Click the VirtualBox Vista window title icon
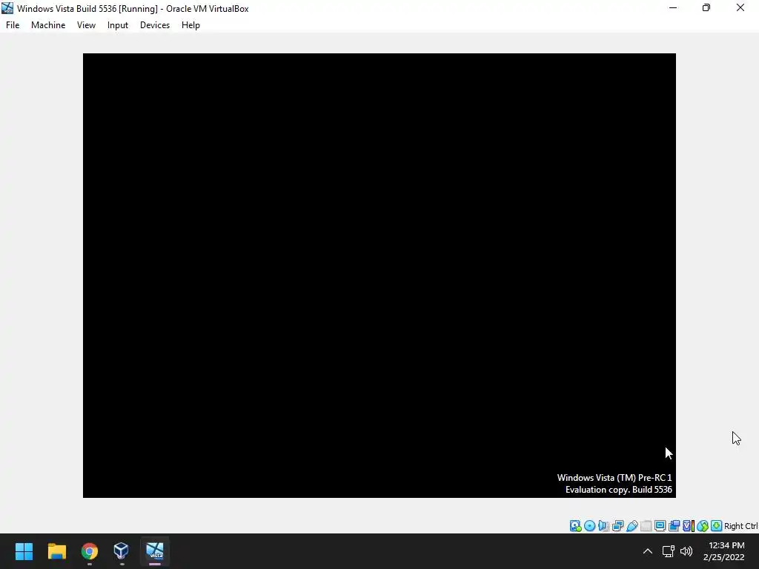The height and width of the screenshot is (569, 759). [7, 8]
